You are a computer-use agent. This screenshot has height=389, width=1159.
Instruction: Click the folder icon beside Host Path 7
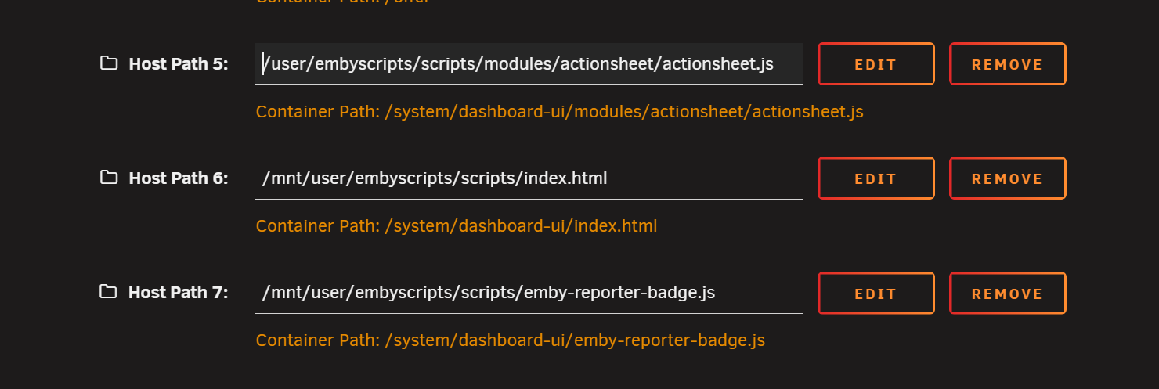[x=109, y=292]
